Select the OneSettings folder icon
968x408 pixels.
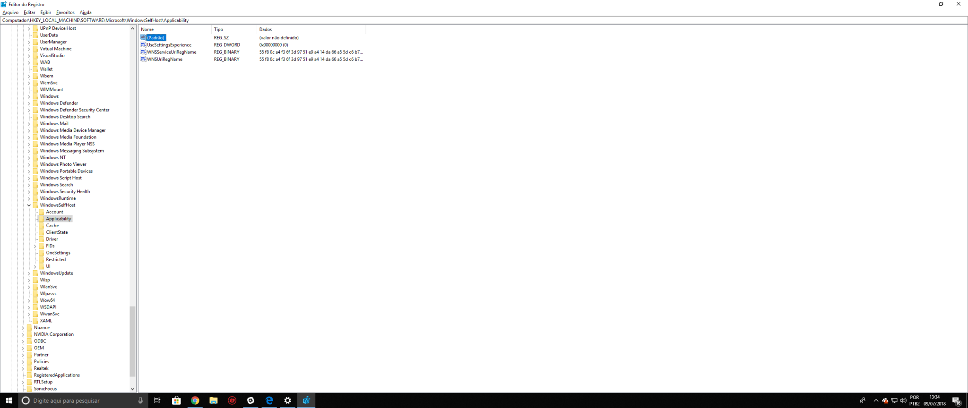coord(41,253)
